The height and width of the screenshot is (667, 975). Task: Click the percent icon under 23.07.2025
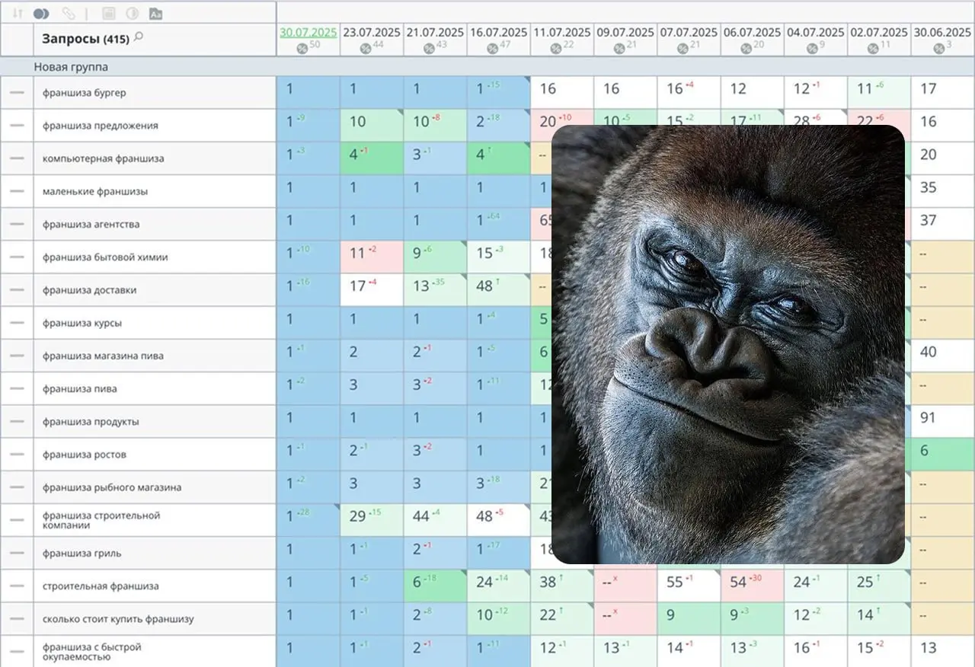[x=366, y=48]
